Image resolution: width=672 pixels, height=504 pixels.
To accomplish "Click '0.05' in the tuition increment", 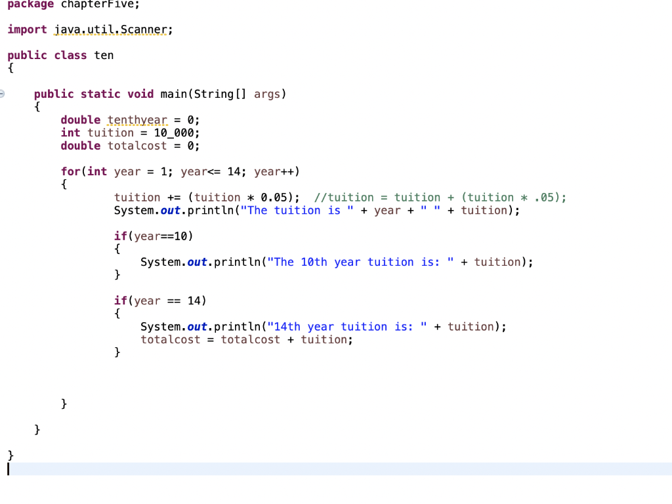I will (x=274, y=198).
